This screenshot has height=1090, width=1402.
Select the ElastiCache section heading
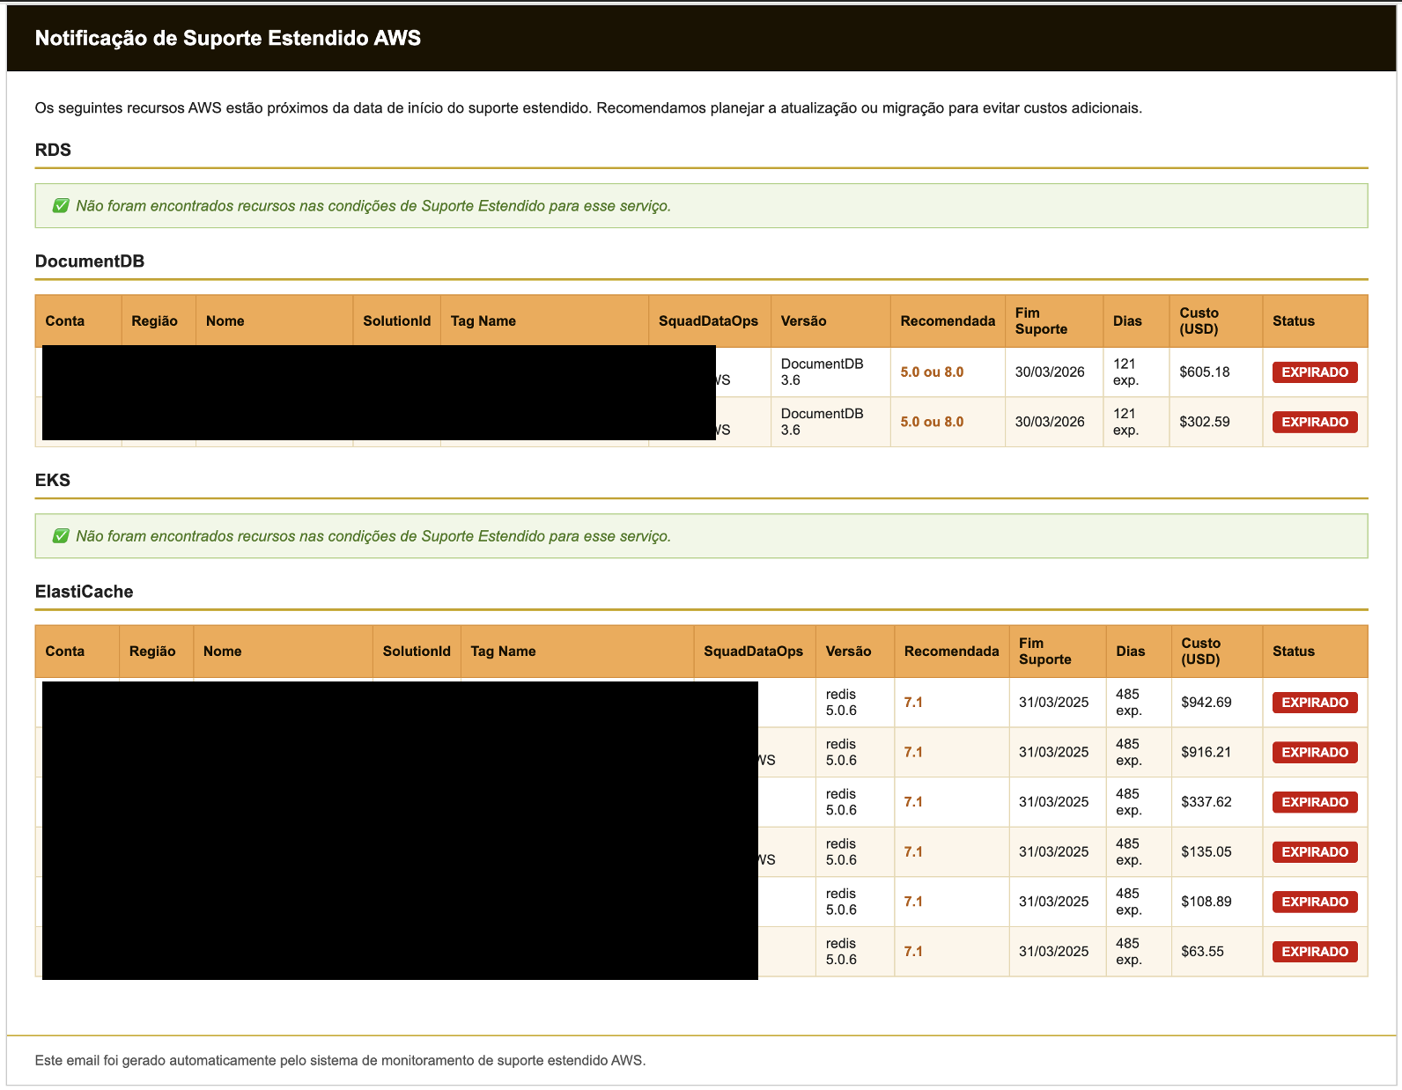coord(85,592)
